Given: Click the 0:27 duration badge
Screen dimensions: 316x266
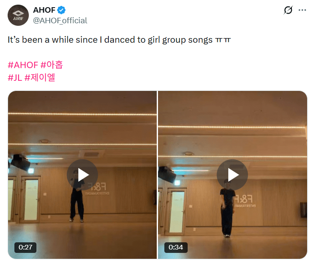Looking at the screenshot, I should [25, 247].
